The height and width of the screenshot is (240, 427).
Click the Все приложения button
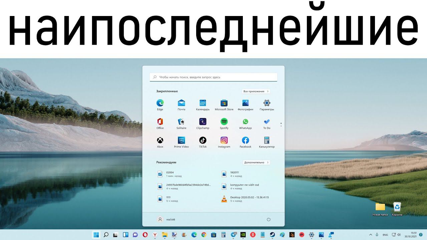pyautogui.click(x=256, y=91)
